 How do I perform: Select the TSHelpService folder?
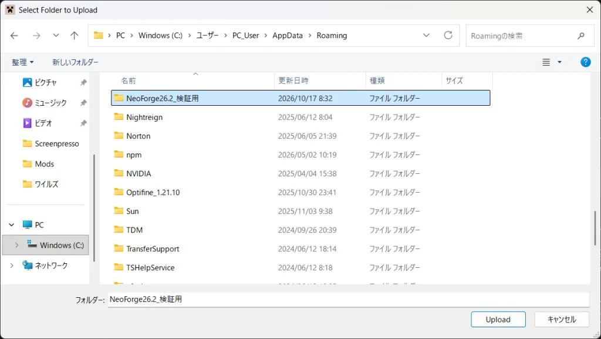click(x=300, y=267)
